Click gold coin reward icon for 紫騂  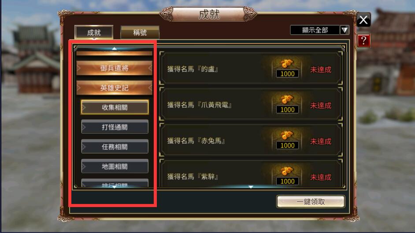click(287, 171)
